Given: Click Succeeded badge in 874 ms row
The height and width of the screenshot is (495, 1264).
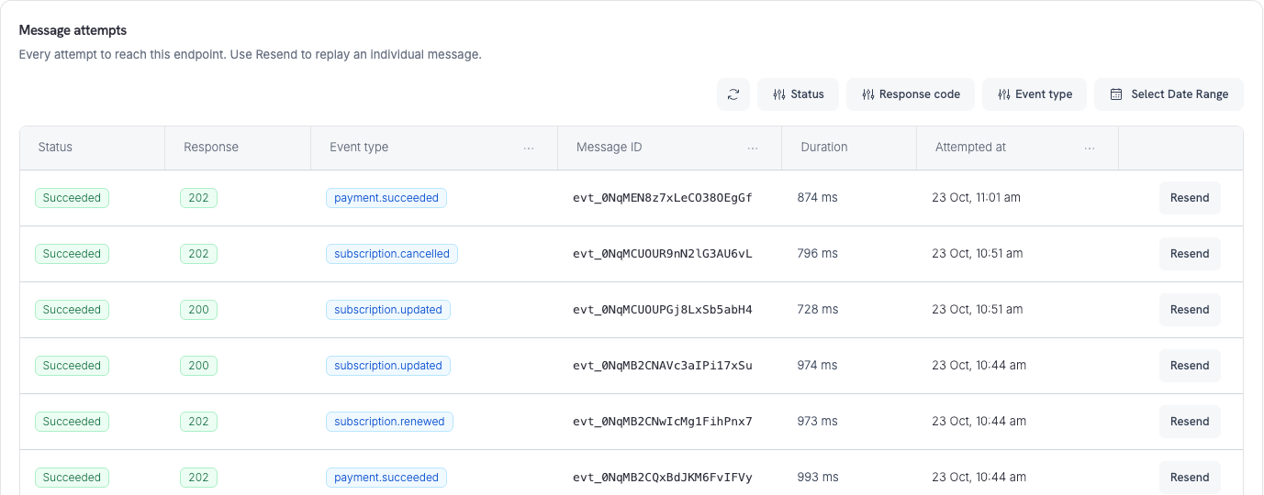Looking at the screenshot, I should coord(72,198).
